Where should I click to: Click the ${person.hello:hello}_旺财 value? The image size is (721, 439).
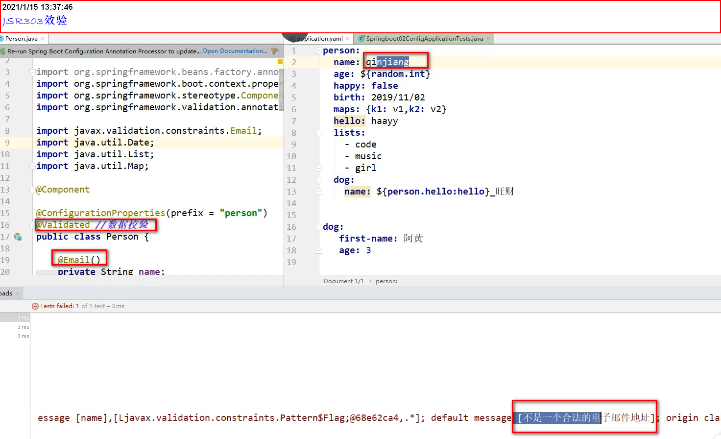tap(445, 192)
